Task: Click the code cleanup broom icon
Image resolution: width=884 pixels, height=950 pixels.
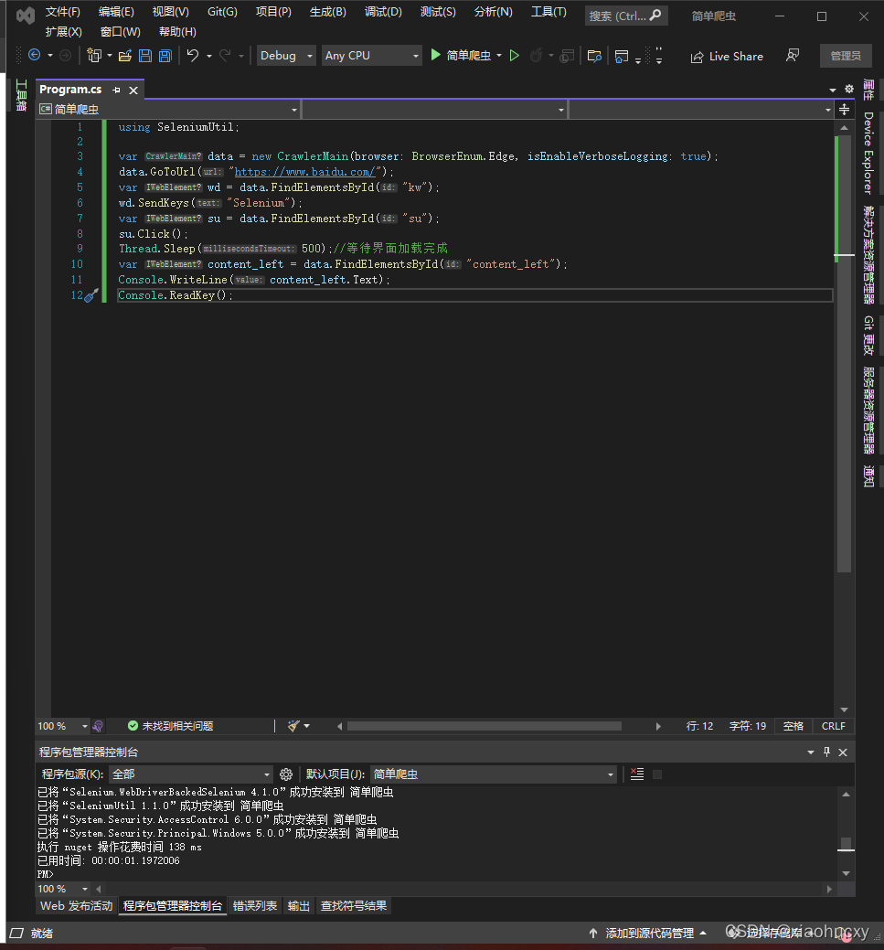Action: pos(293,726)
